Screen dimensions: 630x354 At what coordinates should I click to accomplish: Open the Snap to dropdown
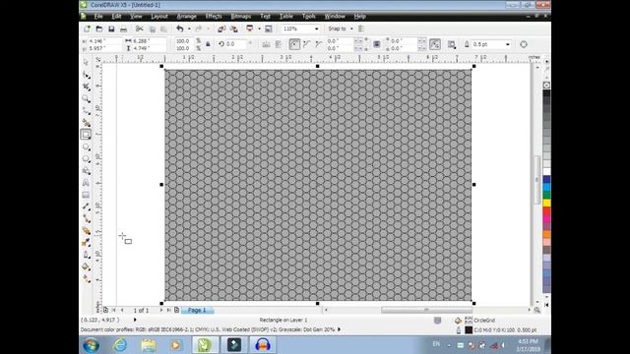(x=351, y=29)
